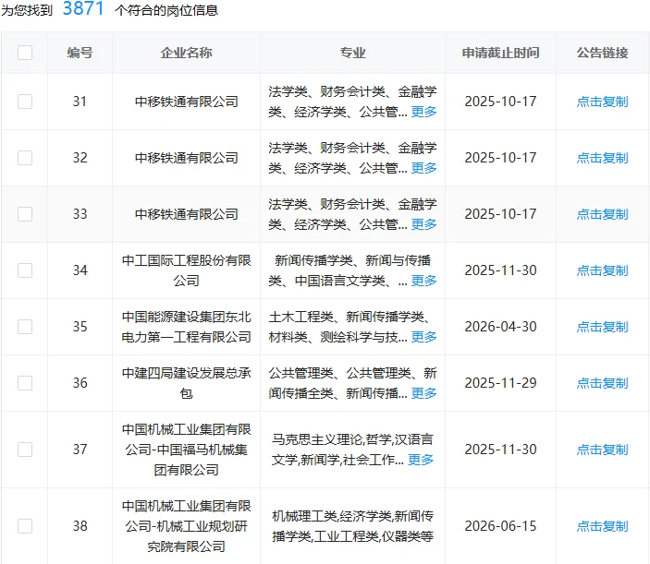Click number 38 in 编号 column
The height and width of the screenshot is (564, 650).
click(x=80, y=526)
